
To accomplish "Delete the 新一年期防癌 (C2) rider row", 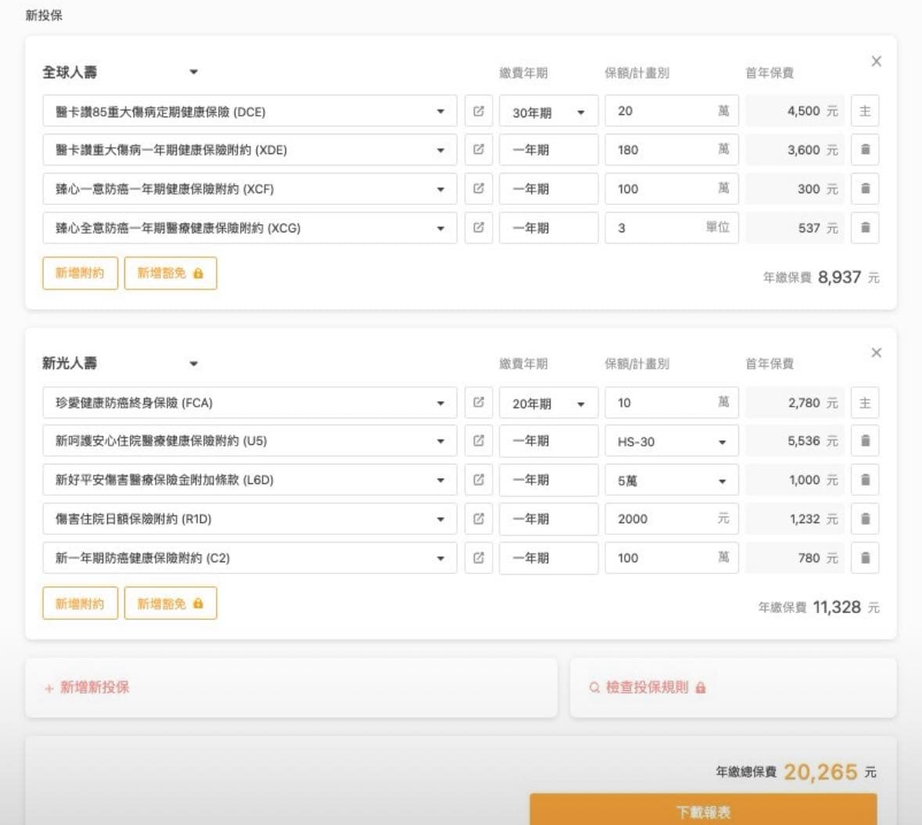I will click(x=865, y=558).
